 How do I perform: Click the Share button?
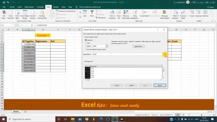tap(211, 7)
